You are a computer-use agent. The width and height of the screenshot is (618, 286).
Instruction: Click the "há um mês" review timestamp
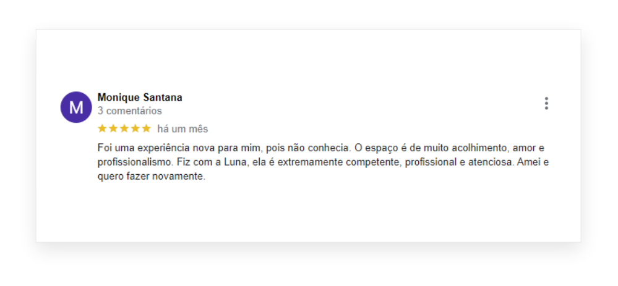pos(182,129)
